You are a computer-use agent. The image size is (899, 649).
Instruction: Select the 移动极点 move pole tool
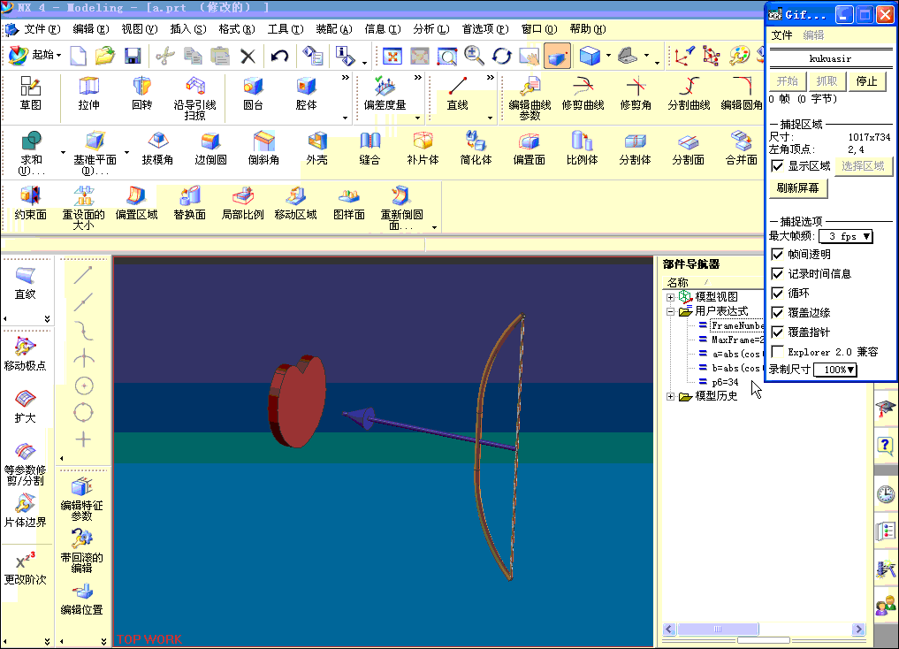pos(25,354)
